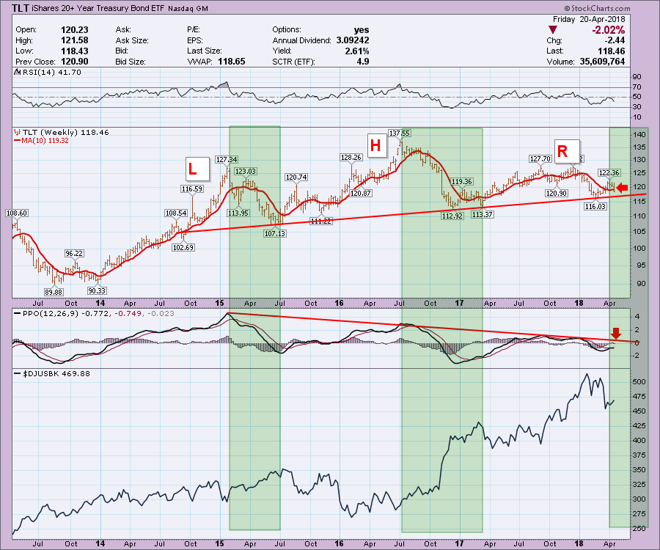660x550 pixels.
Task: Click the 96.22 price label
Action: (74, 253)
